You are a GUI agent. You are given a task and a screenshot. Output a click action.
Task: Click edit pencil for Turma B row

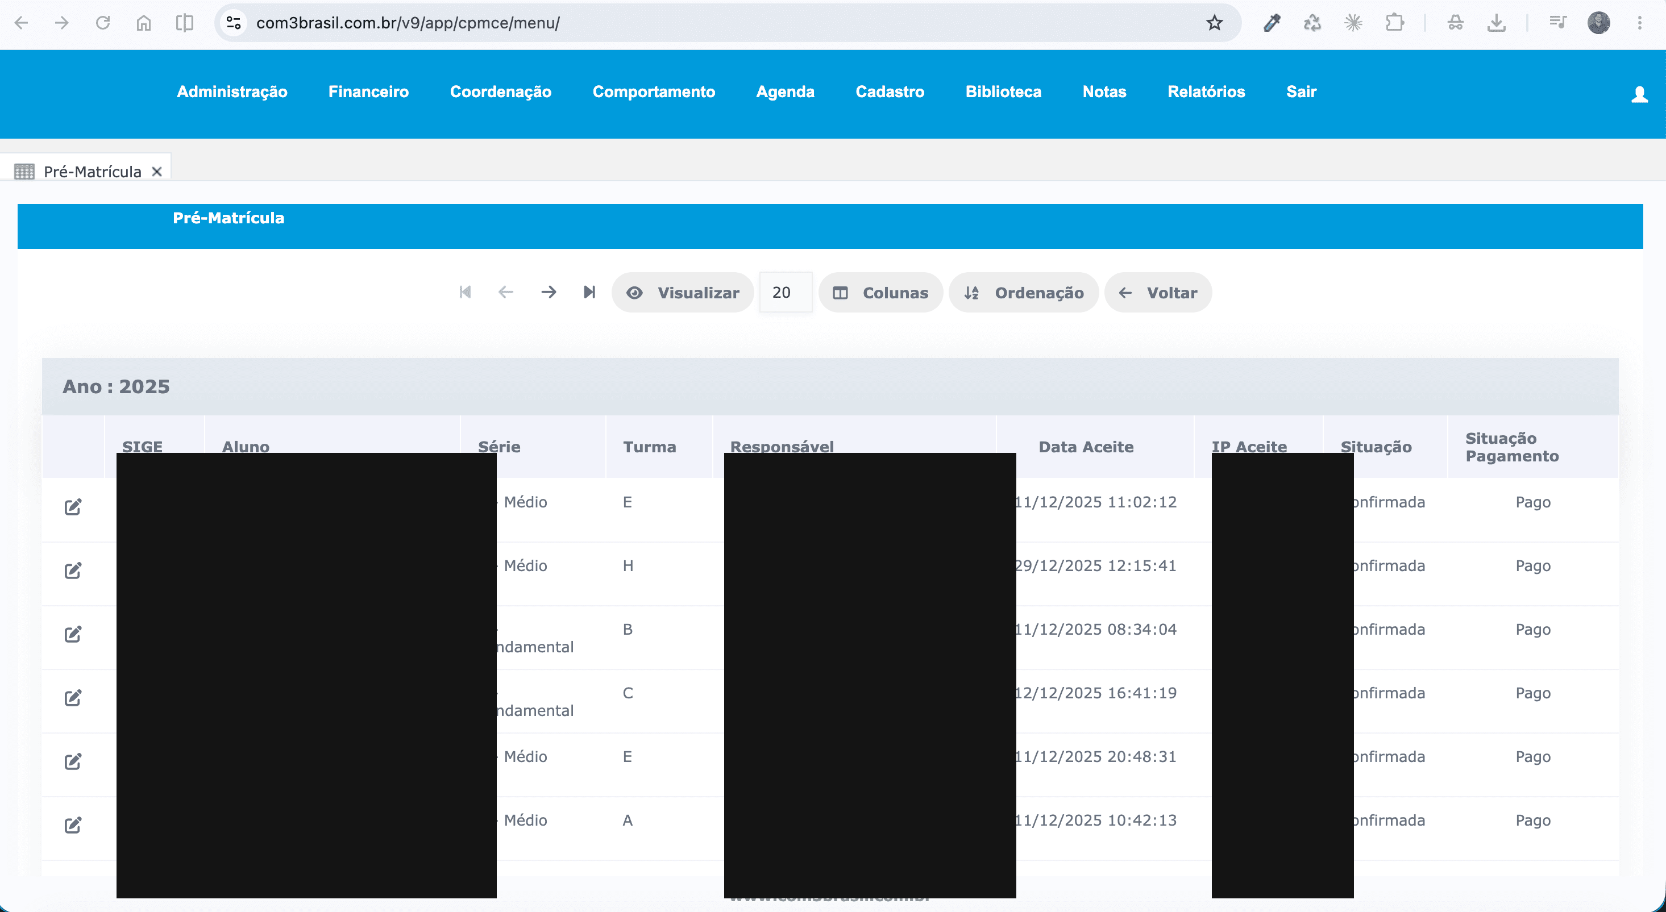coord(73,634)
